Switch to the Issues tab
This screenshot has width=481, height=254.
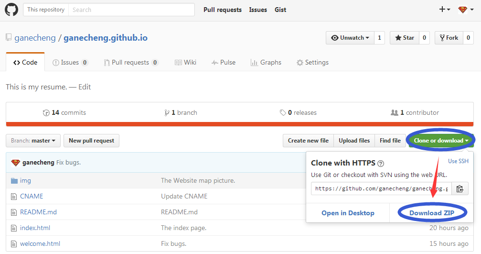point(70,62)
